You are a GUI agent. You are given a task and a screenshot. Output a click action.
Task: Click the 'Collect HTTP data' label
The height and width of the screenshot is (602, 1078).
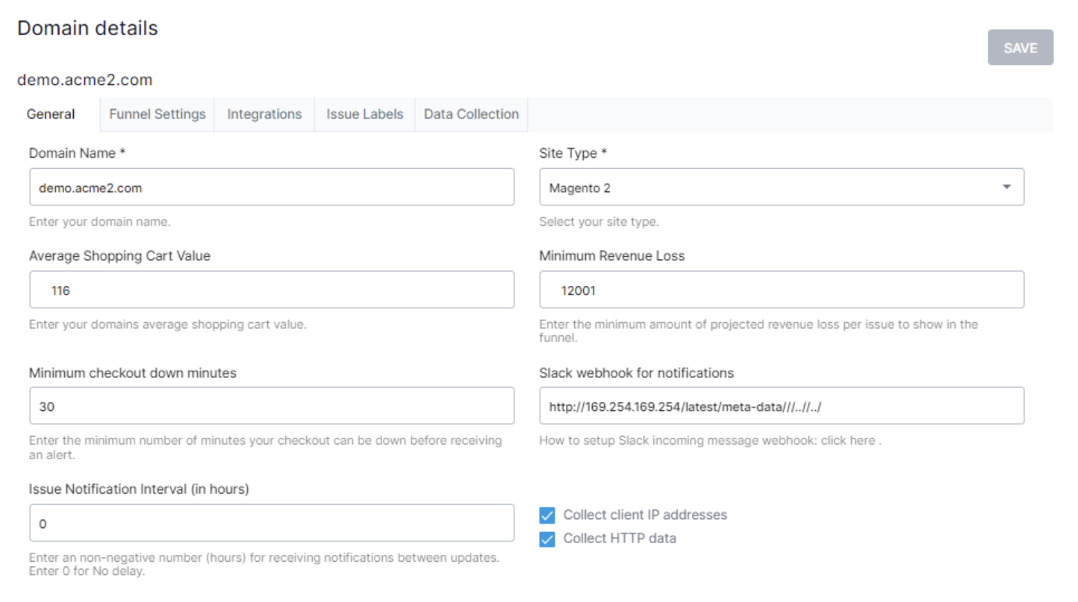(x=620, y=539)
